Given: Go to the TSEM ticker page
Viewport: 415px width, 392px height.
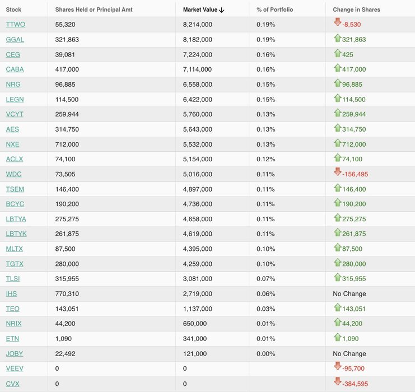Looking at the screenshot, I should click(15, 189).
